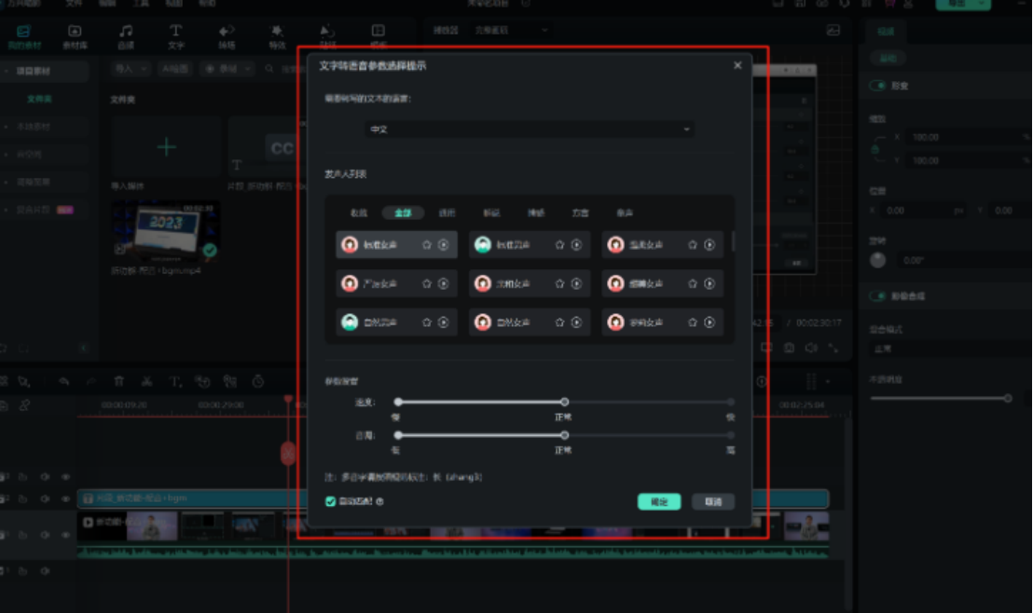Switch to the 收藏 favorites voice tab

pyautogui.click(x=358, y=212)
